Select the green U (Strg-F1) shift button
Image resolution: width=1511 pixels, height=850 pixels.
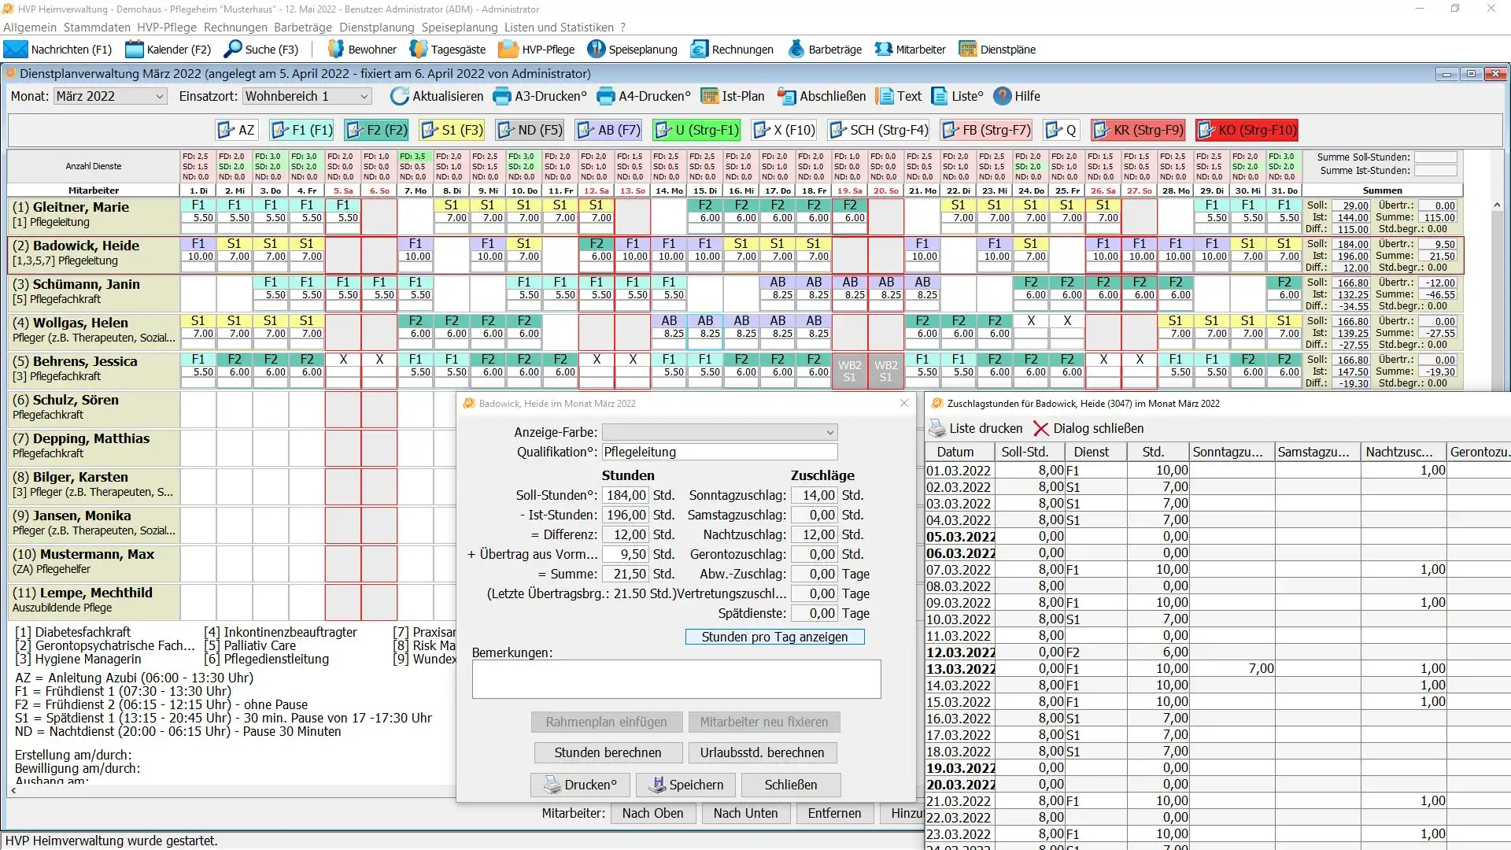tap(696, 130)
